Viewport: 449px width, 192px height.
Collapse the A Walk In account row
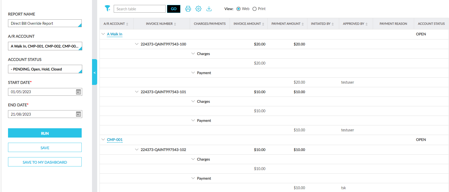pos(103,34)
